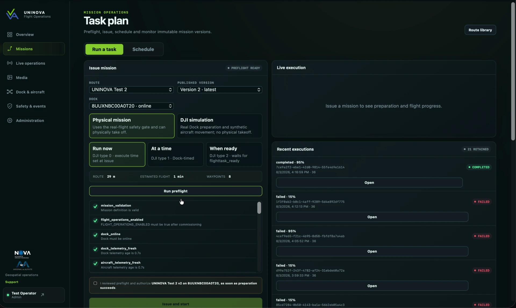Check the preflight authorization checkbox
Image resolution: width=516 pixels, height=308 pixels.
(95, 283)
